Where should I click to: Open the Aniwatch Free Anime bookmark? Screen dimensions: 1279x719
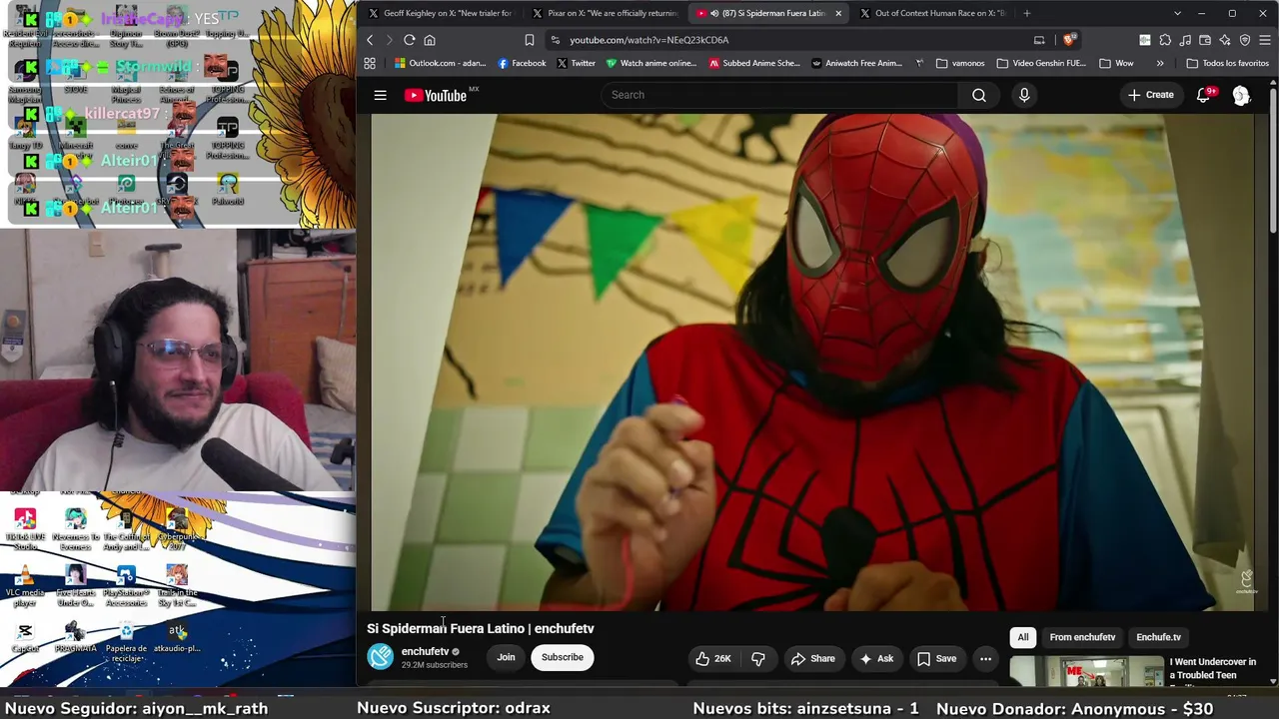tap(856, 63)
